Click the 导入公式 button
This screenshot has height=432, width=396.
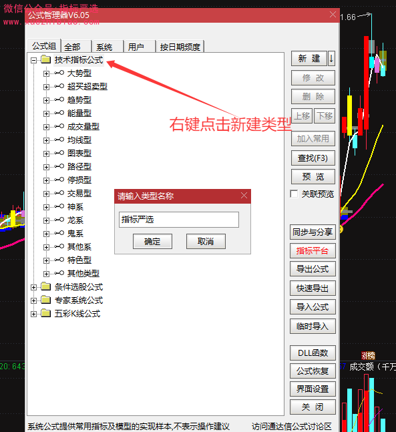313,307
